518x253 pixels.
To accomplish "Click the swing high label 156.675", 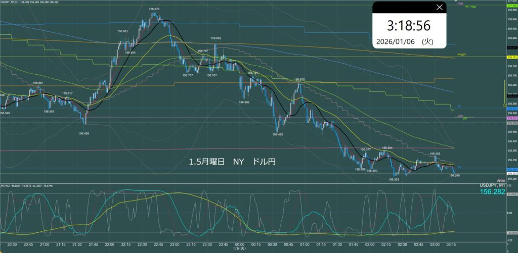I will (299, 79).
